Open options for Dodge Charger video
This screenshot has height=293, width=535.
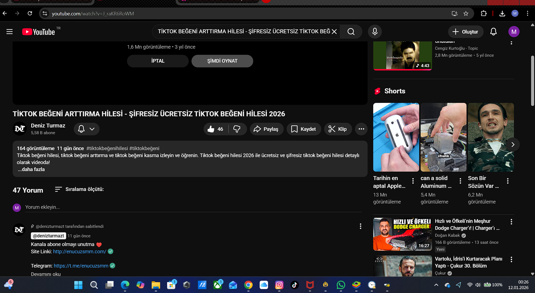click(511, 222)
